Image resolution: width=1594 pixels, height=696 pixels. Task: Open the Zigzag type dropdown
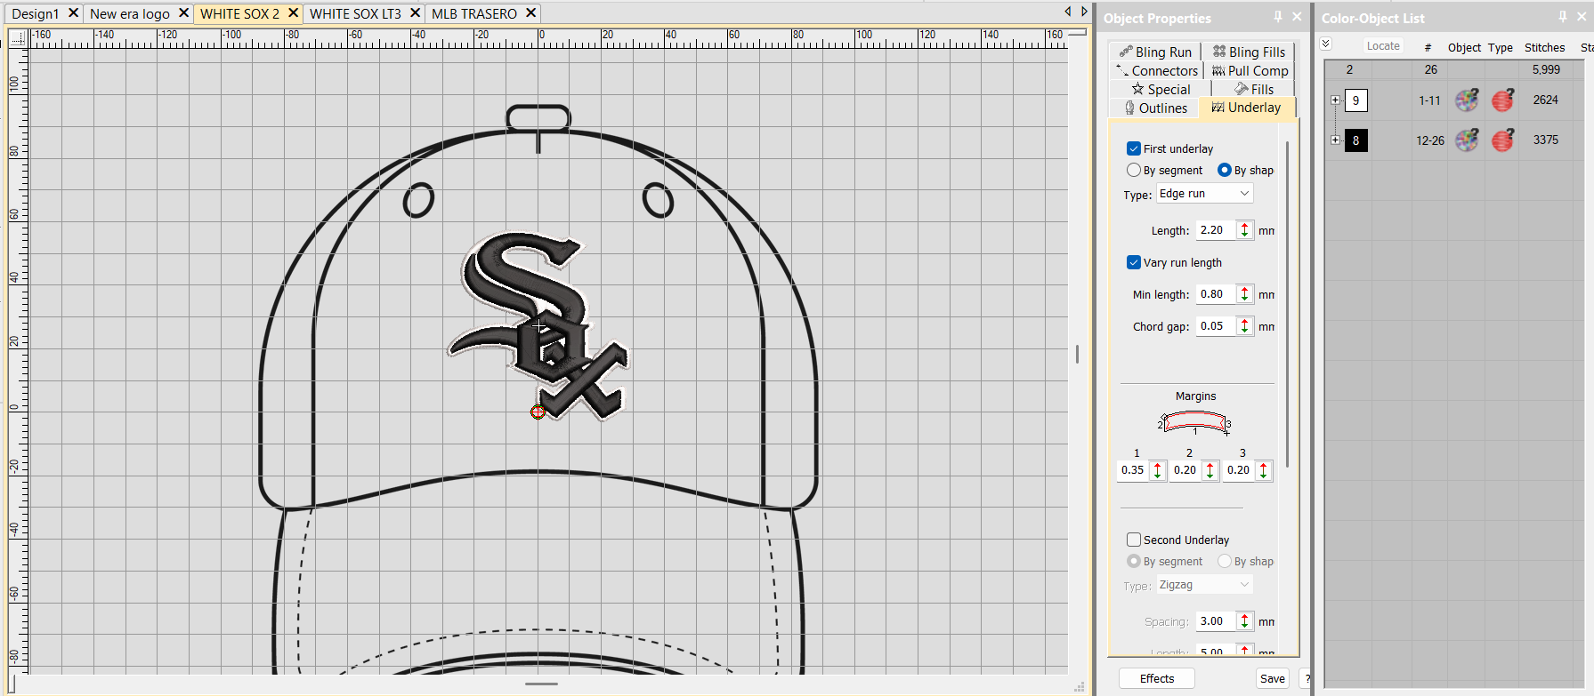[1204, 584]
